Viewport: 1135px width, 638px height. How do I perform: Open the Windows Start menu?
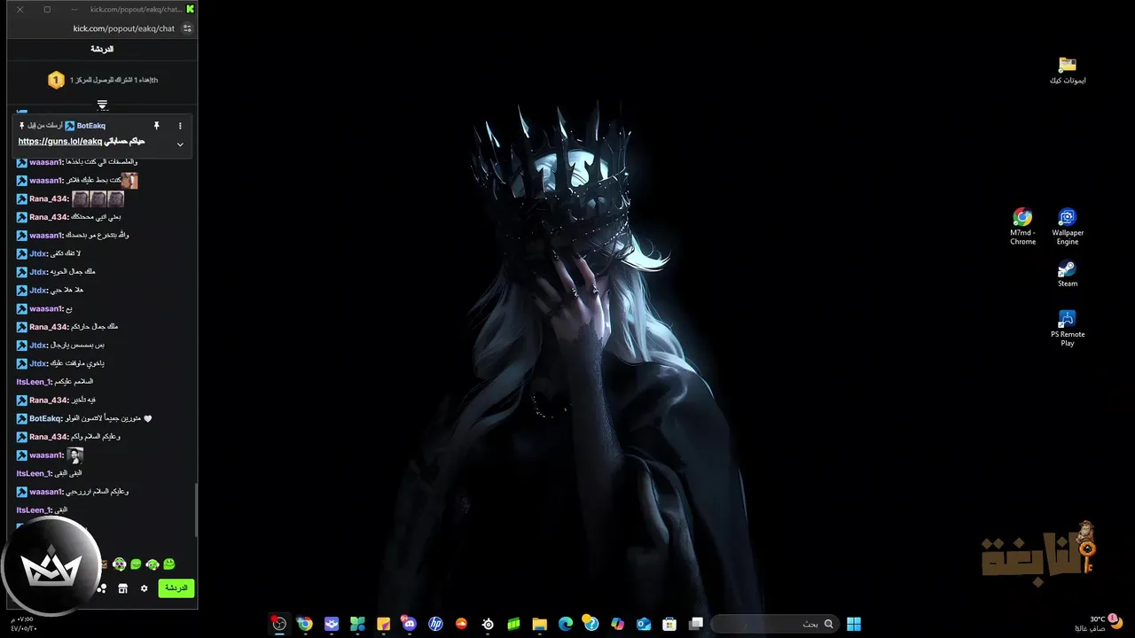pyautogui.click(x=854, y=624)
